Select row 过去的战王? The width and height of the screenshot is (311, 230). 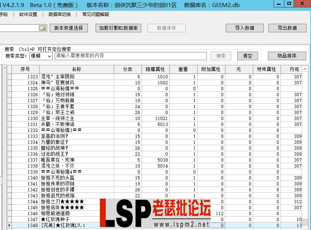155,154
